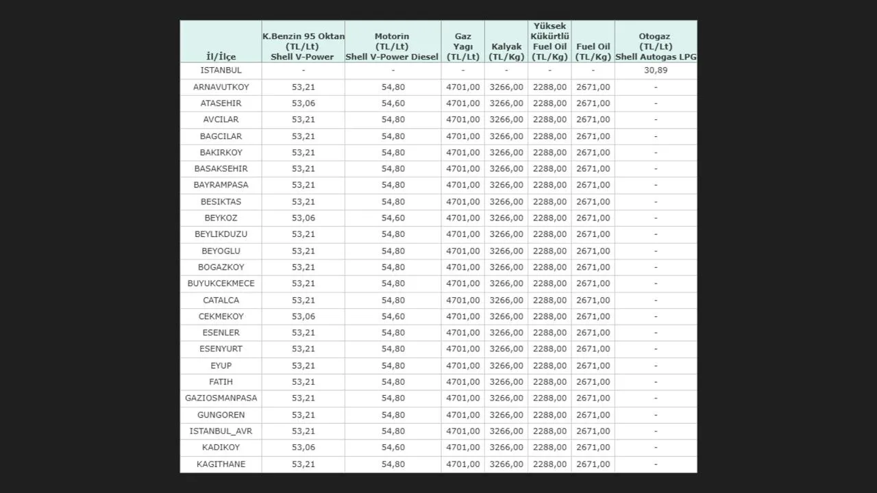This screenshot has width=877, height=493.
Task: Select the BAKIRKOY district cell
Action: point(221,152)
